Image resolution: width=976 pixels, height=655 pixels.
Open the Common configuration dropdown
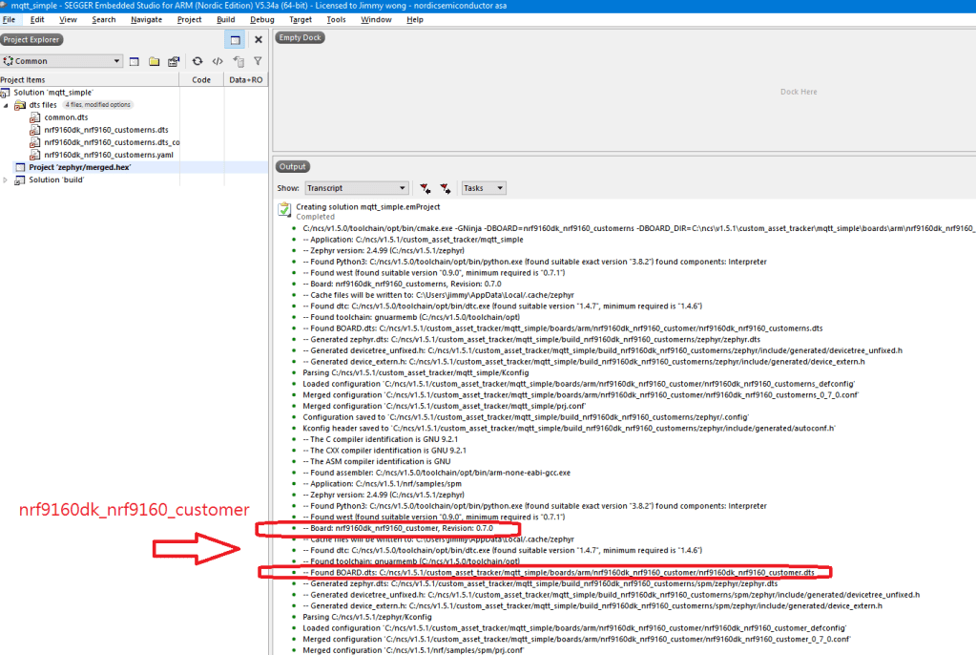62,61
